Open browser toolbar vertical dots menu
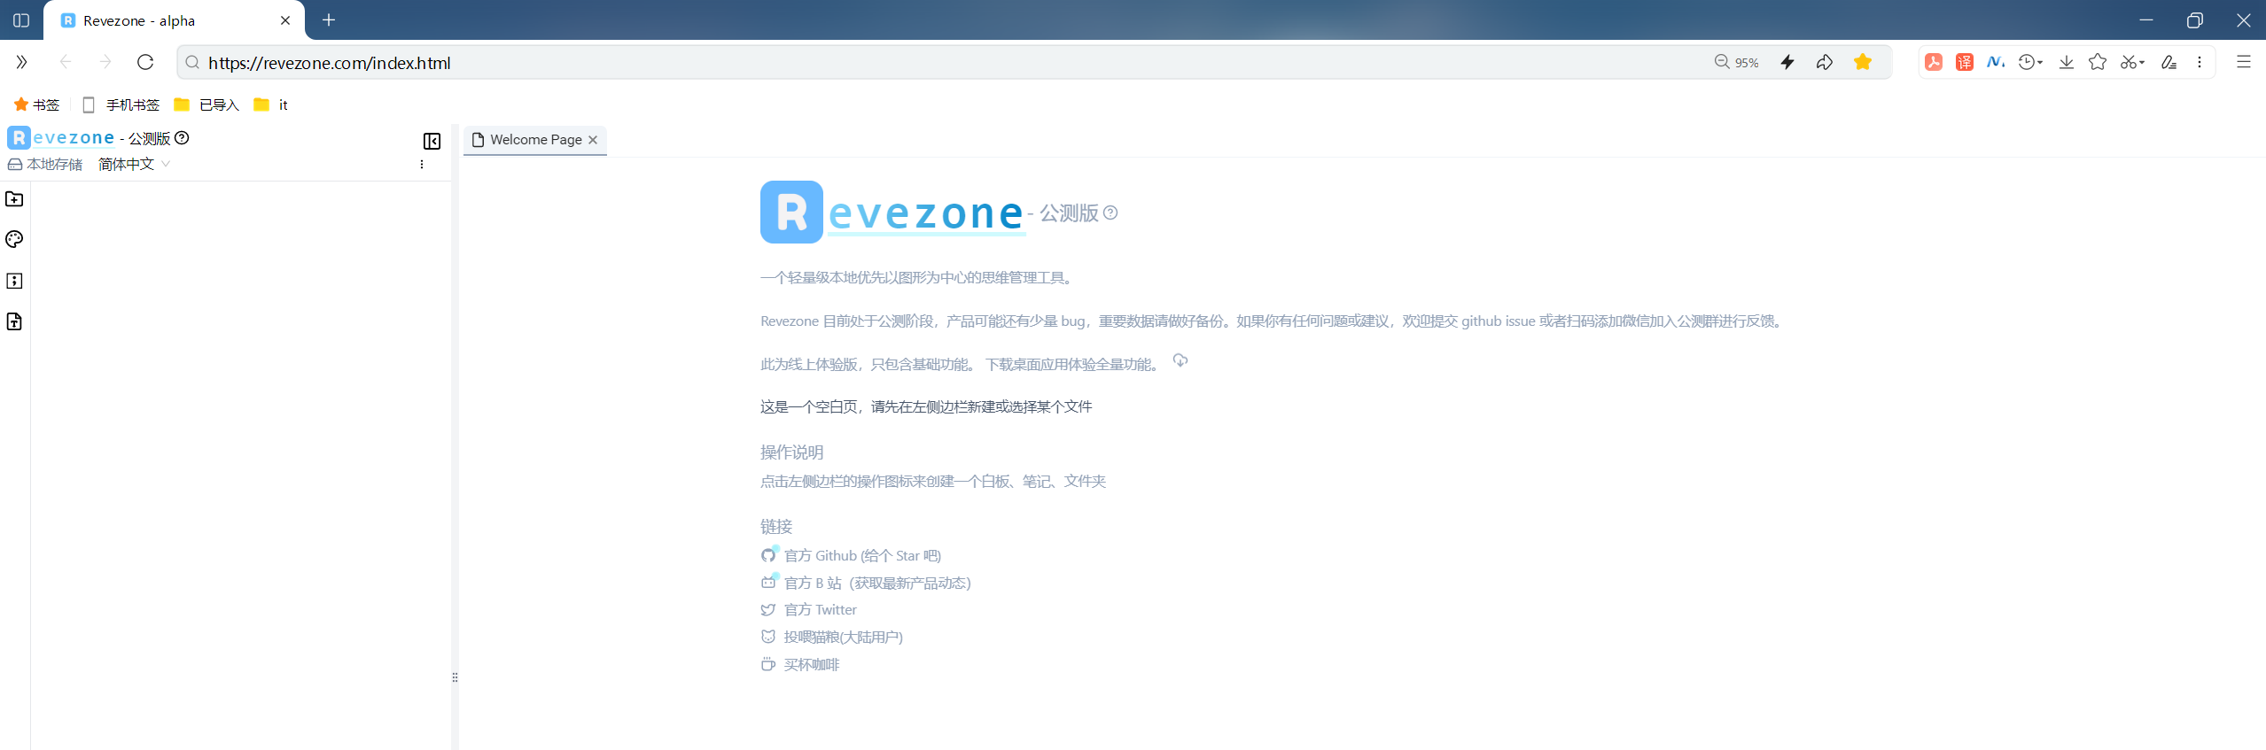Screen dimensions: 2266x750 (2200, 62)
